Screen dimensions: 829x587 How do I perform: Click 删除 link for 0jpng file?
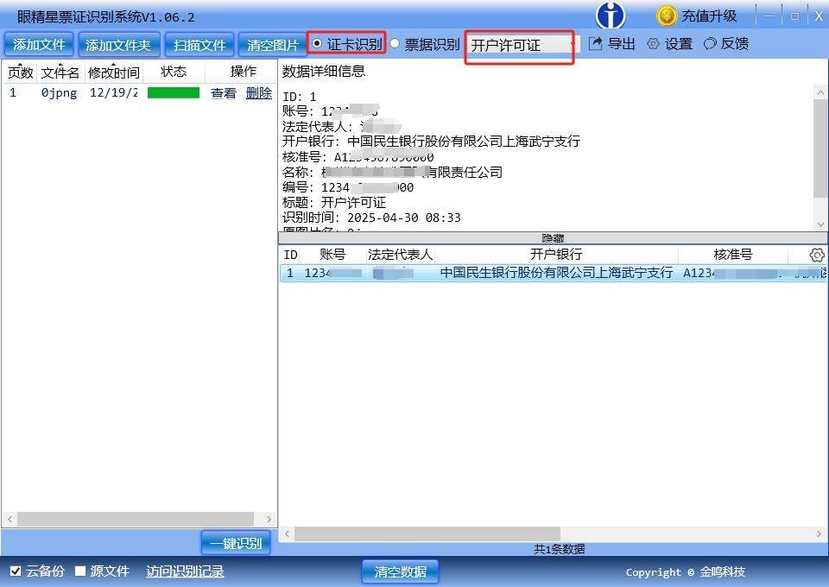coord(258,93)
